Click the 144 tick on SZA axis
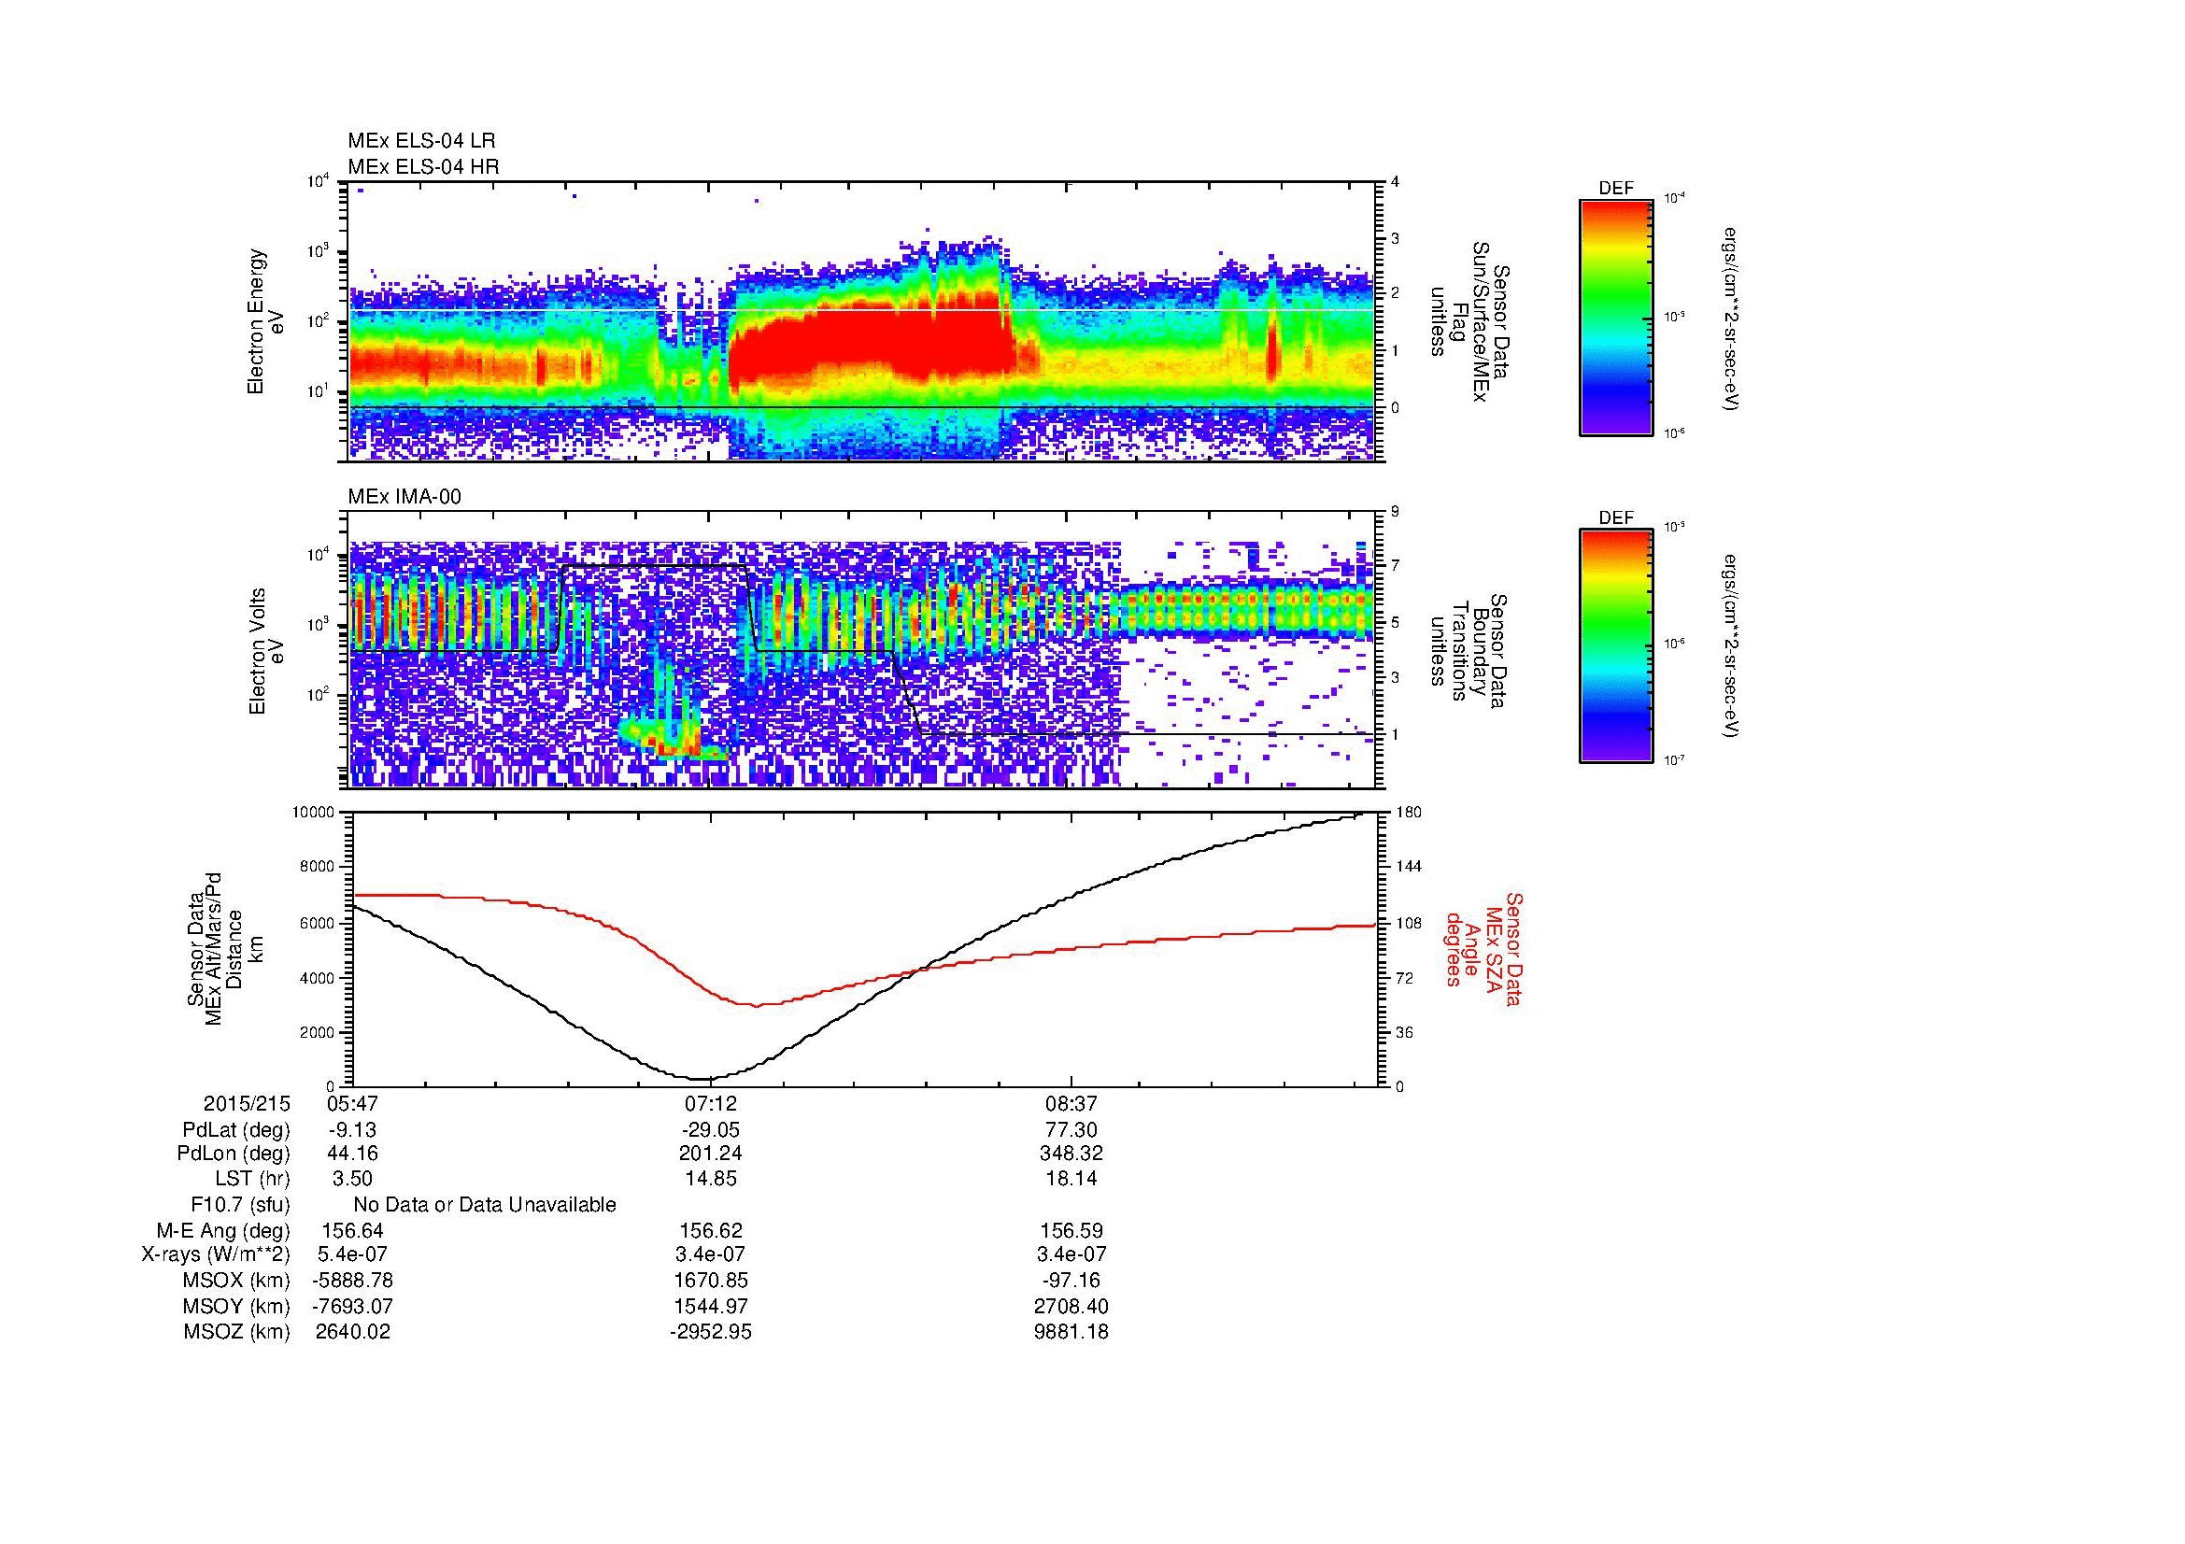Screen dimensions: 2185x1544 tap(1412, 867)
